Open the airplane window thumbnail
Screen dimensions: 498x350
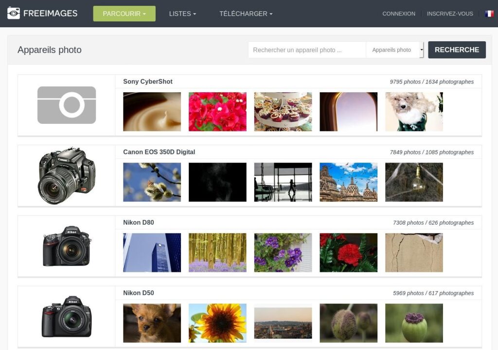pyautogui.click(x=348, y=112)
